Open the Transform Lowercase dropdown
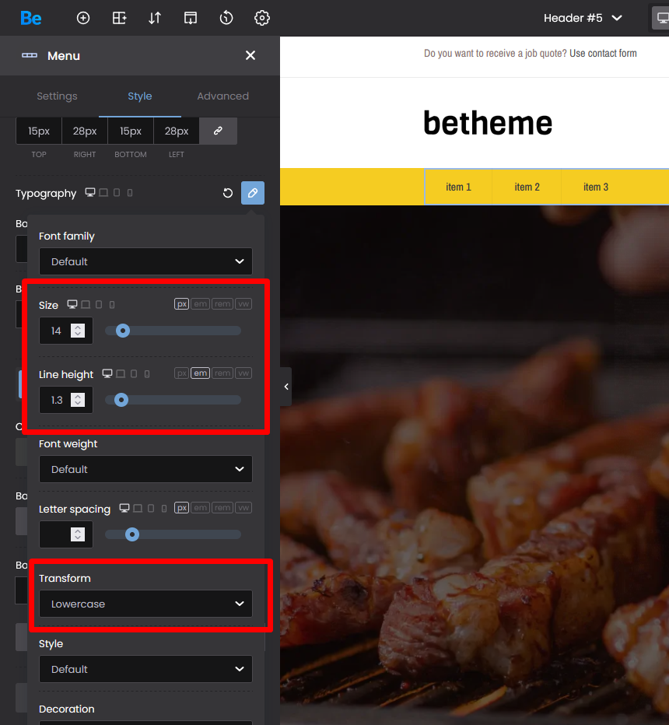The image size is (669, 725). click(145, 604)
